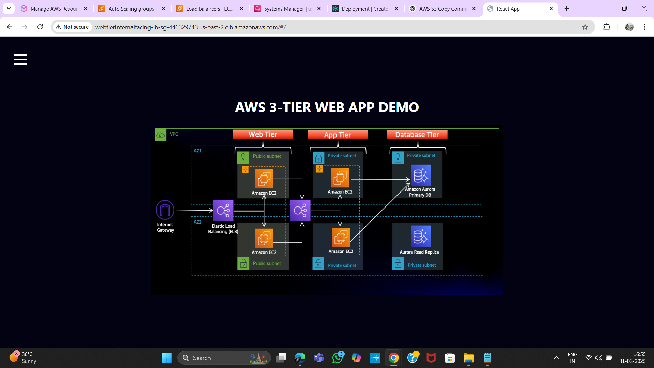Screen dimensions: 654x368
Task: Go forward to the next page
Action: [x=25, y=27]
